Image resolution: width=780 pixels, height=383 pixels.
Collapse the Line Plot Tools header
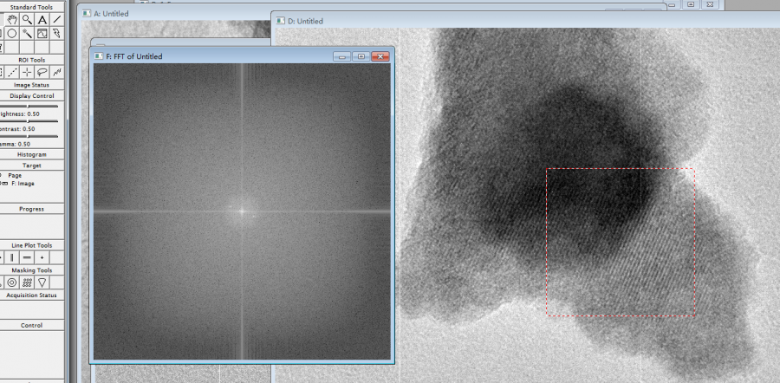(x=31, y=245)
